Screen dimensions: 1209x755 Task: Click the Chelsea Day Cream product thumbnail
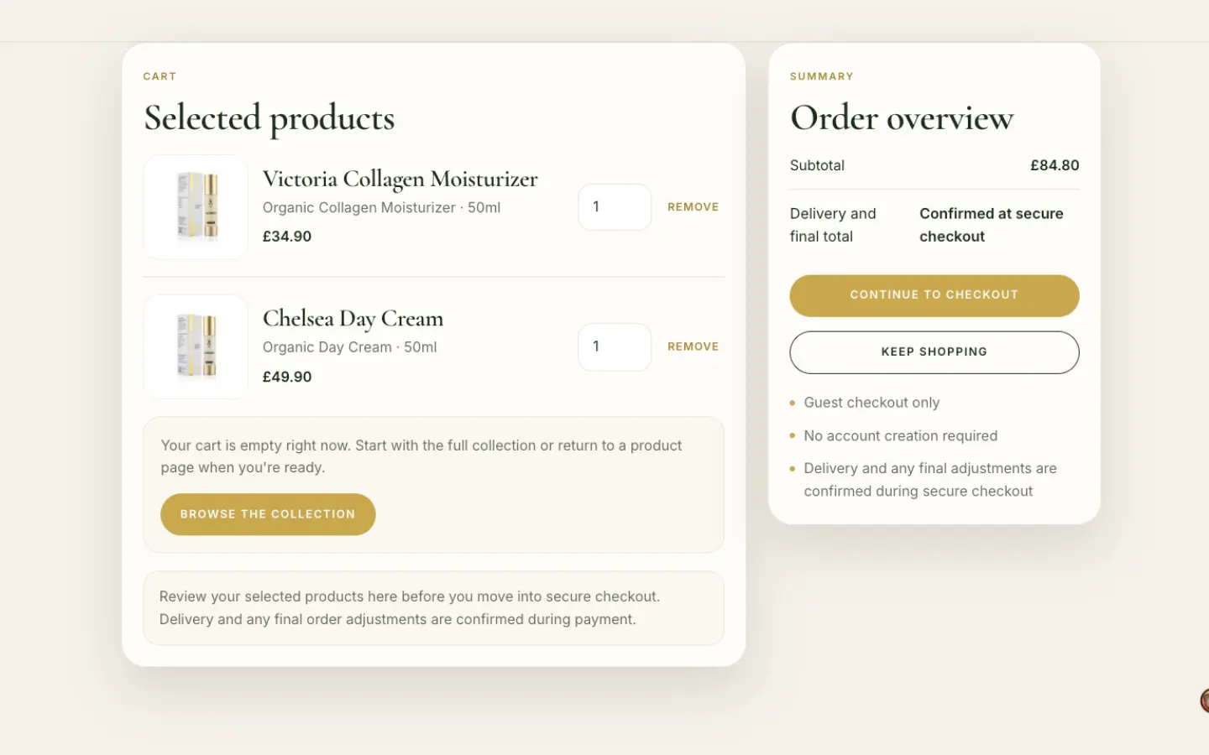pyautogui.click(x=195, y=346)
